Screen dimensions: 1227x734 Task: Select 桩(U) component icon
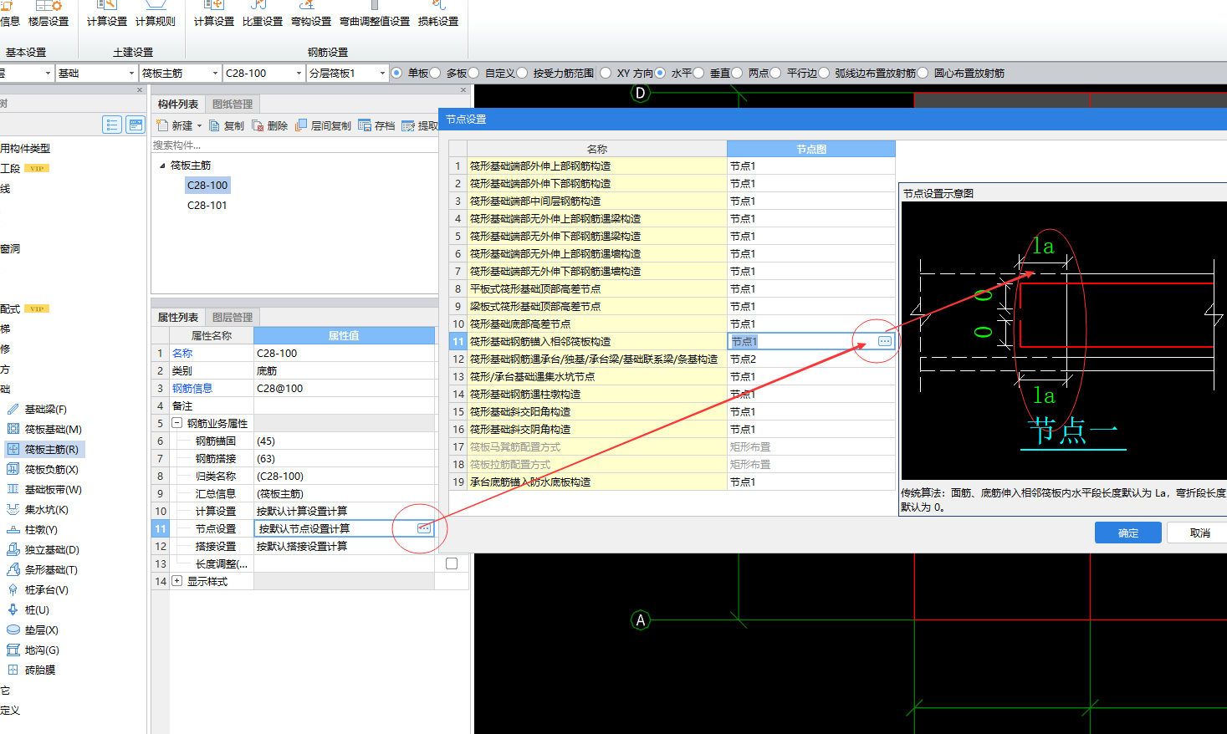pos(13,610)
